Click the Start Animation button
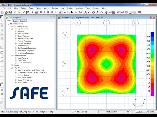 [x=112, y=112]
